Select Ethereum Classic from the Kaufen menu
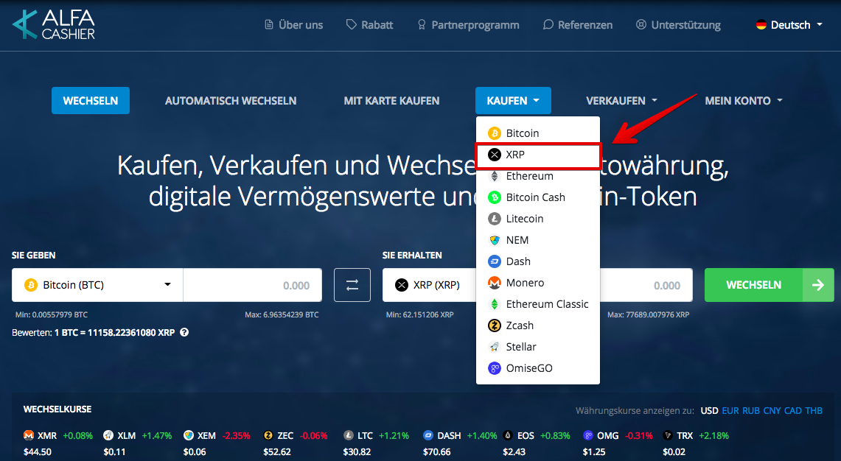Viewport: 841px width, 461px height. point(538,304)
